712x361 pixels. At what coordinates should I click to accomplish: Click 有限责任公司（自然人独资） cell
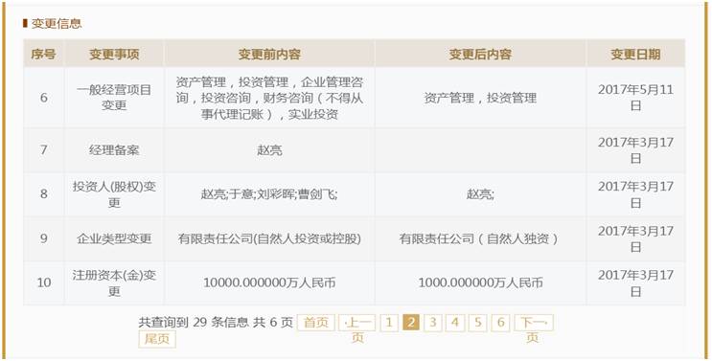(480, 238)
